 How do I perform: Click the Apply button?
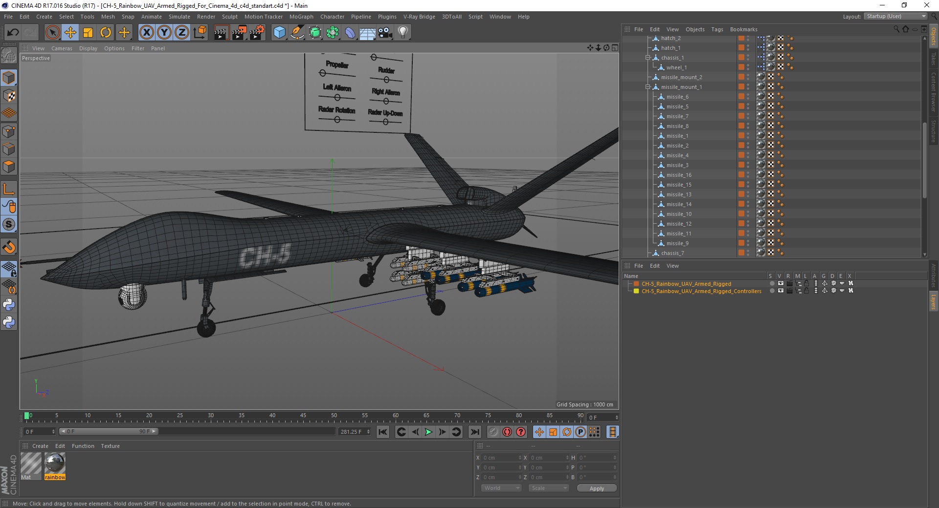tap(597, 488)
